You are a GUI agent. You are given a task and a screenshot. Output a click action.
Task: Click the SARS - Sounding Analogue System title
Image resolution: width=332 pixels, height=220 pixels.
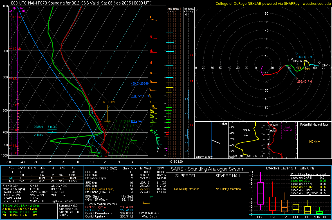click(207, 169)
